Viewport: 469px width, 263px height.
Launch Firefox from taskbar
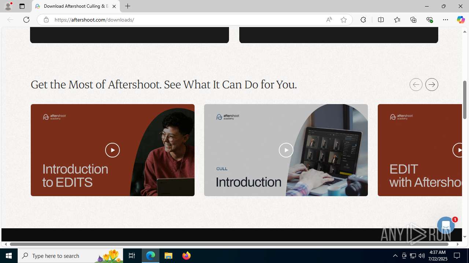click(186, 256)
